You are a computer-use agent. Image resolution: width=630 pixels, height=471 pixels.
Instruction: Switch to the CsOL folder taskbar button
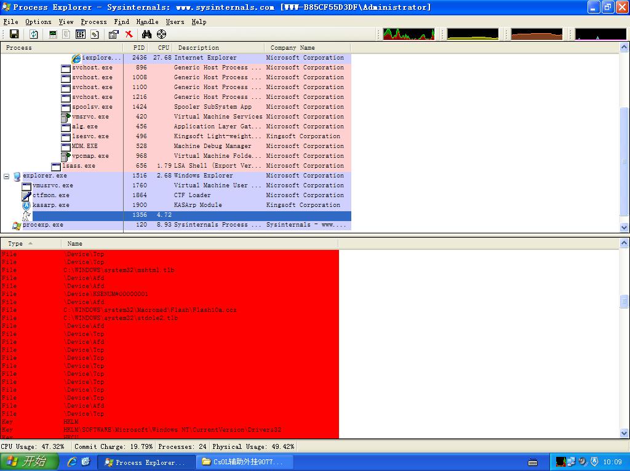tap(245, 462)
